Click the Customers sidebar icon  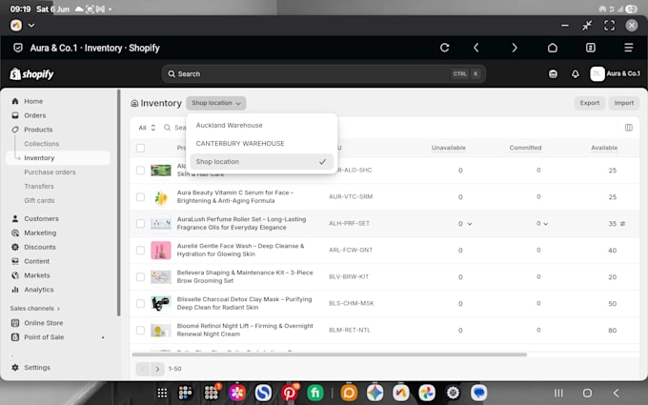15,218
